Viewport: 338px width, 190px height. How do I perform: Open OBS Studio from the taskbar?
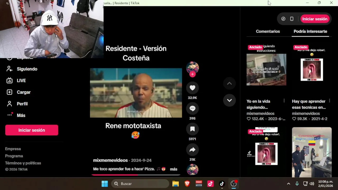[234, 184]
